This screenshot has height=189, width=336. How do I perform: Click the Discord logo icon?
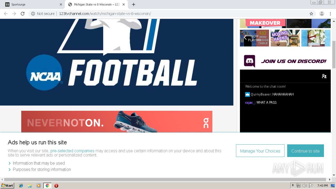(249, 61)
